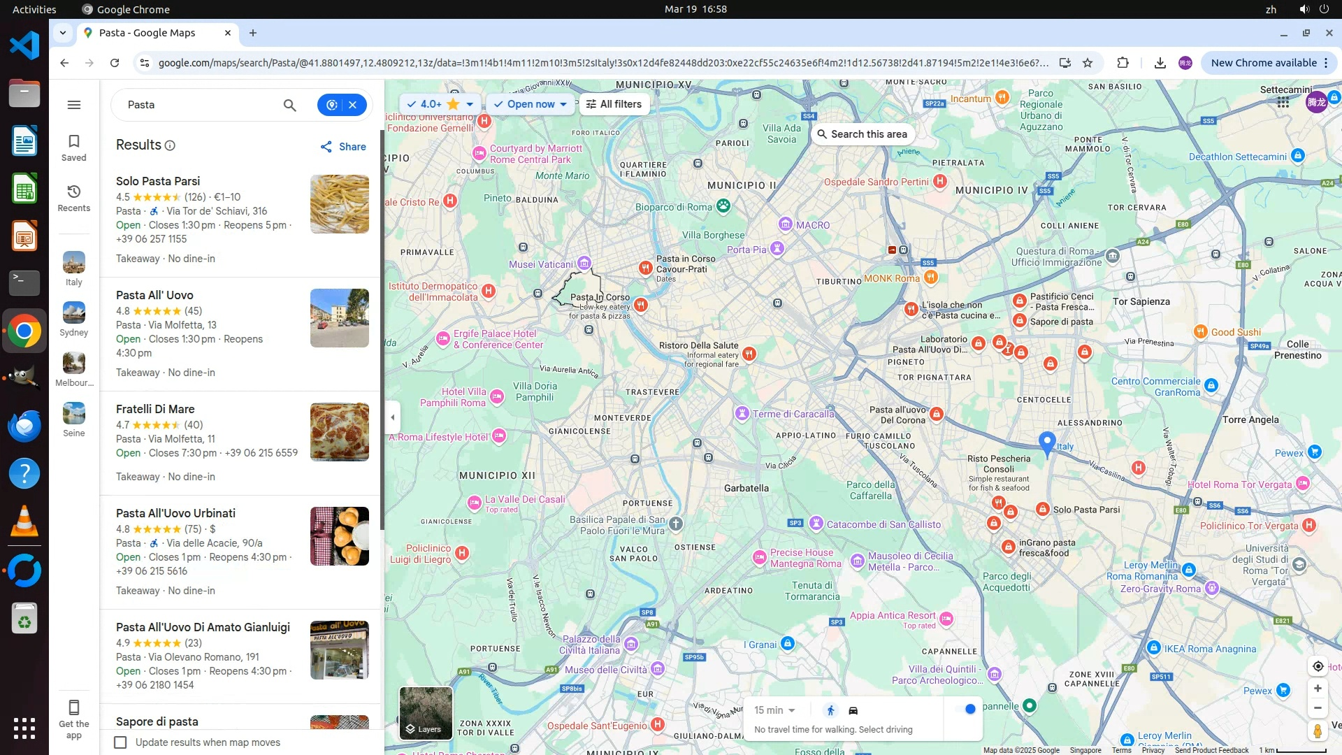1342x755 pixels.
Task: Select walking travel mode icon
Action: click(x=830, y=710)
